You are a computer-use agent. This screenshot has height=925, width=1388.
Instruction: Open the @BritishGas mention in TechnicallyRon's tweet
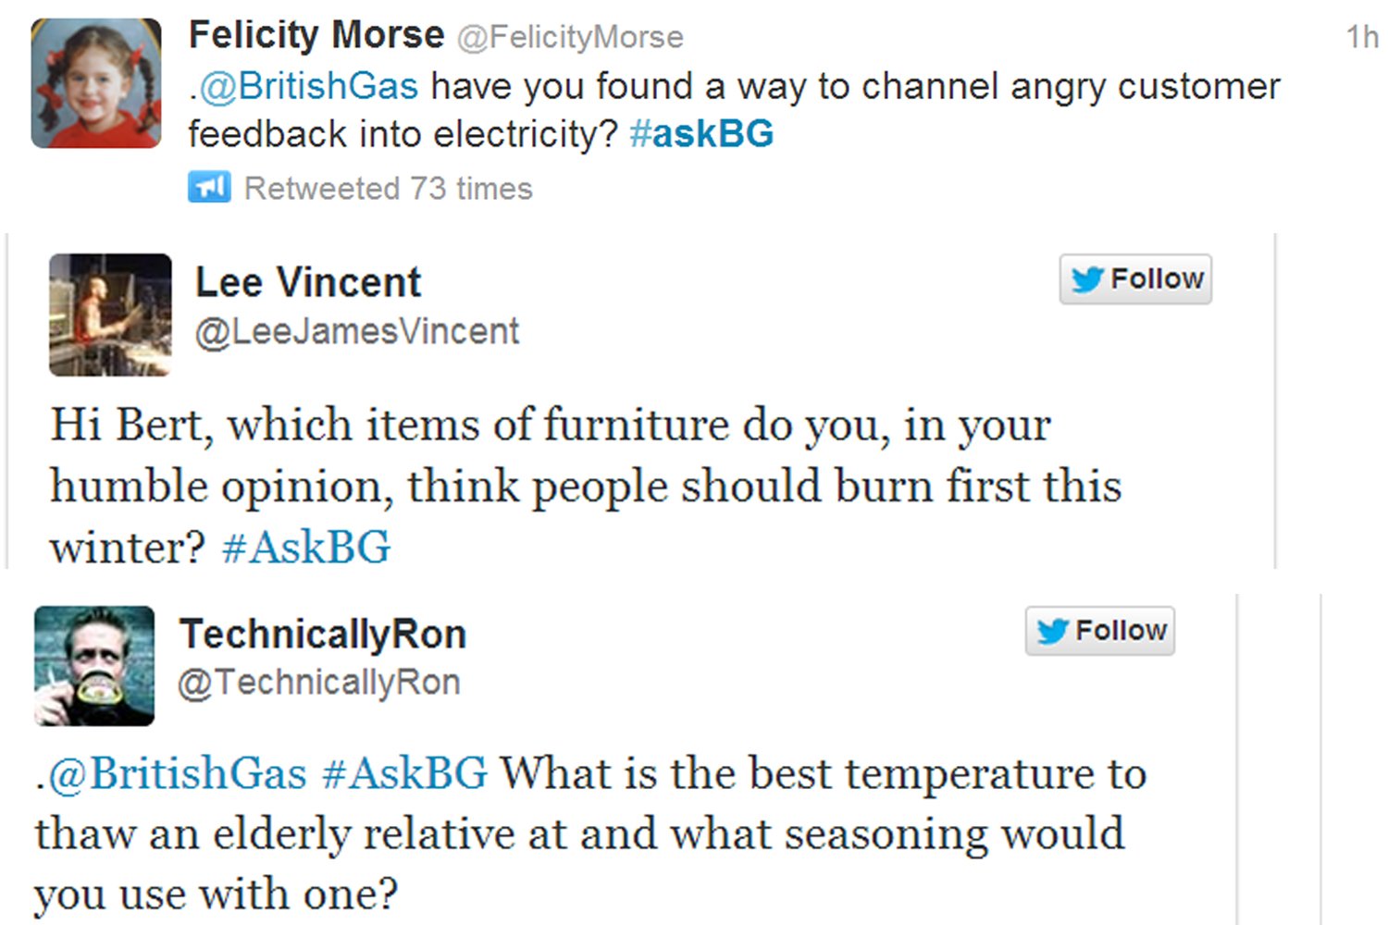pos(177,773)
